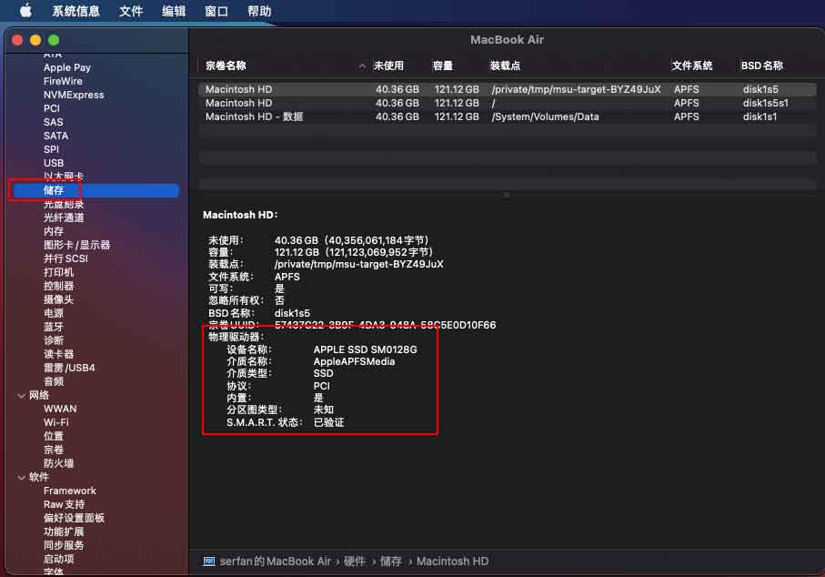The width and height of the screenshot is (825, 577).
Task: Select 储存 in sidebar
Action: [x=96, y=190]
